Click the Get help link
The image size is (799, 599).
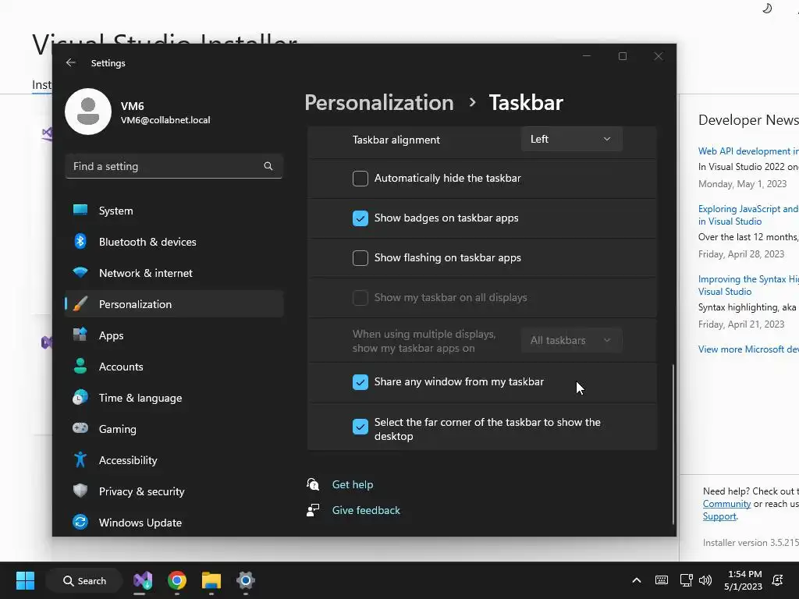353,484
